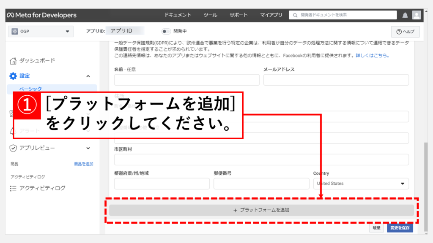Click the 詳しくはこちら link
Viewport: 433px width, 243px height.
coord(372,55)
